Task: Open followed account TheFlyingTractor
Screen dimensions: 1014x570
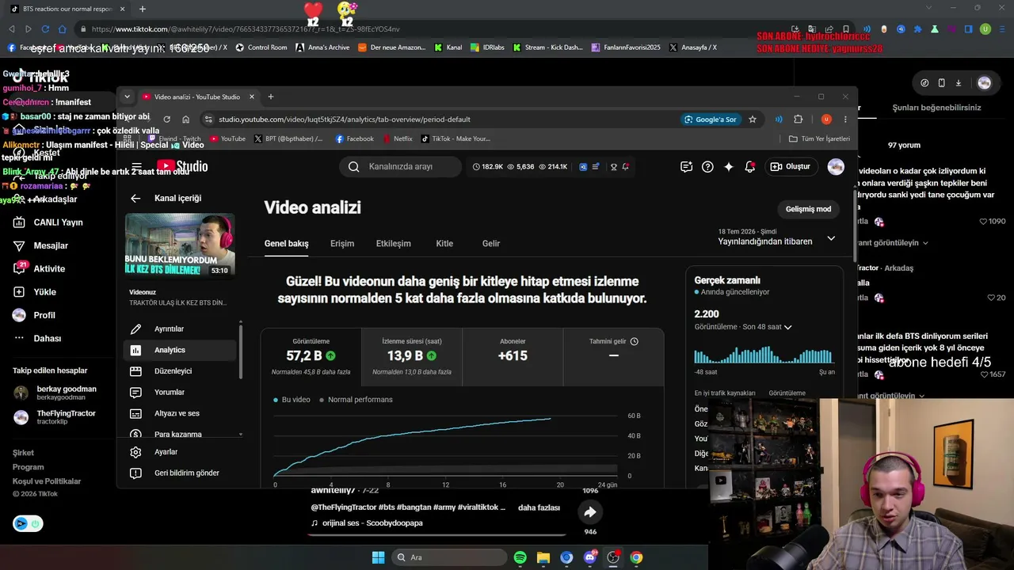Action: click(55, 417)
